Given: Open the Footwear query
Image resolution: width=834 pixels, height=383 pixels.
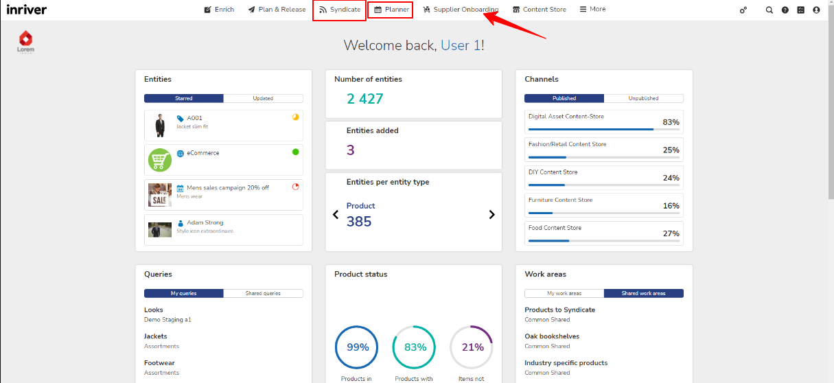Looking at the screenshot, I should point(159,363).
